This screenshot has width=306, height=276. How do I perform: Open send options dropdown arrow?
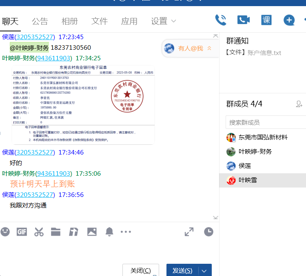point(204,271)
